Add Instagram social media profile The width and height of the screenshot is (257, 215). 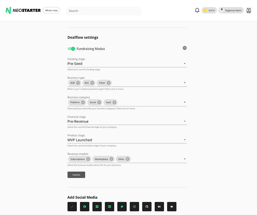[134, 207]
